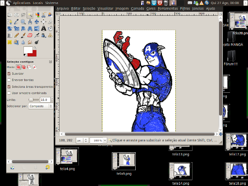Select the Smudge tool

tap(30, 42)
